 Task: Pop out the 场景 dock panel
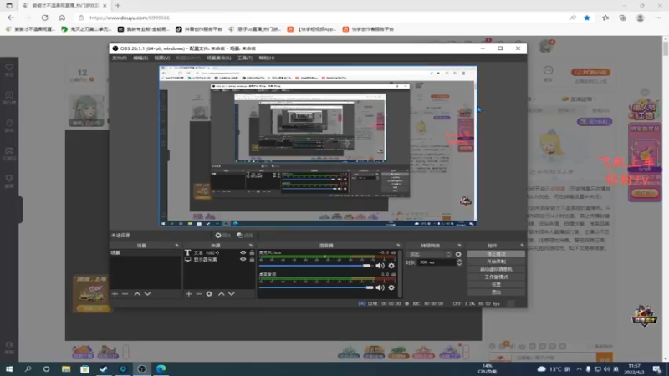pos(176,246)
